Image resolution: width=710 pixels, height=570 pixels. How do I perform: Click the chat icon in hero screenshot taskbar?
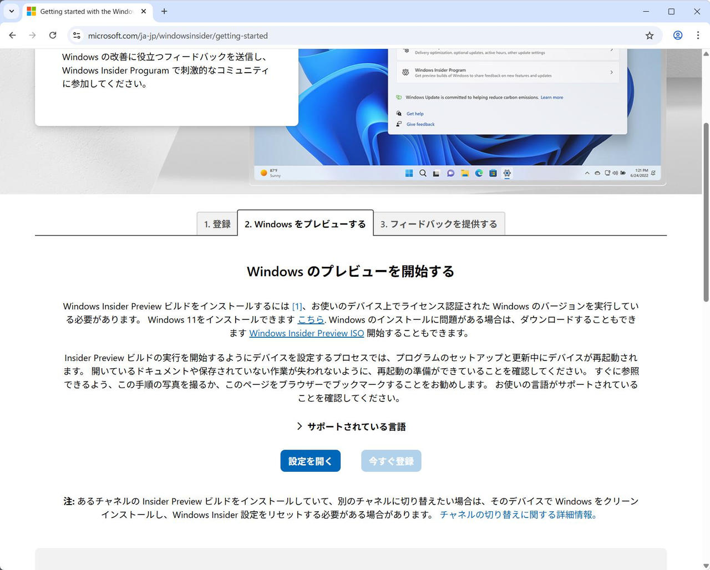(x=451, y=173)
